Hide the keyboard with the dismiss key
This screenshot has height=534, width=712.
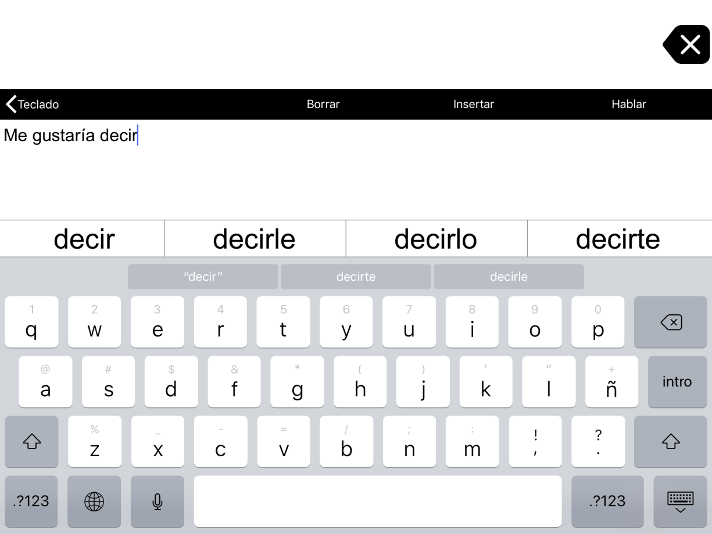[680, 501]
